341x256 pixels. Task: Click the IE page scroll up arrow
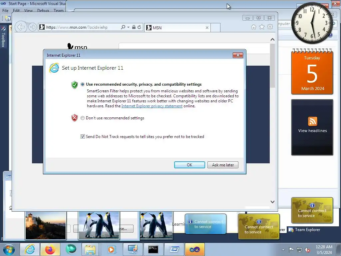click(x=272, y=40)
